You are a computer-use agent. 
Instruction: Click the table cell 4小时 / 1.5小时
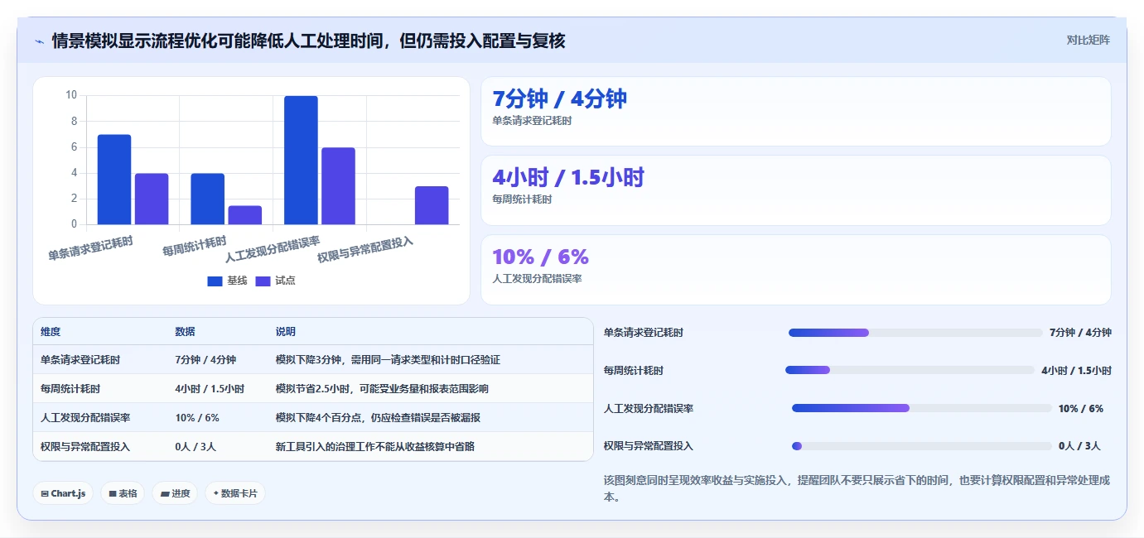[210, 389]
